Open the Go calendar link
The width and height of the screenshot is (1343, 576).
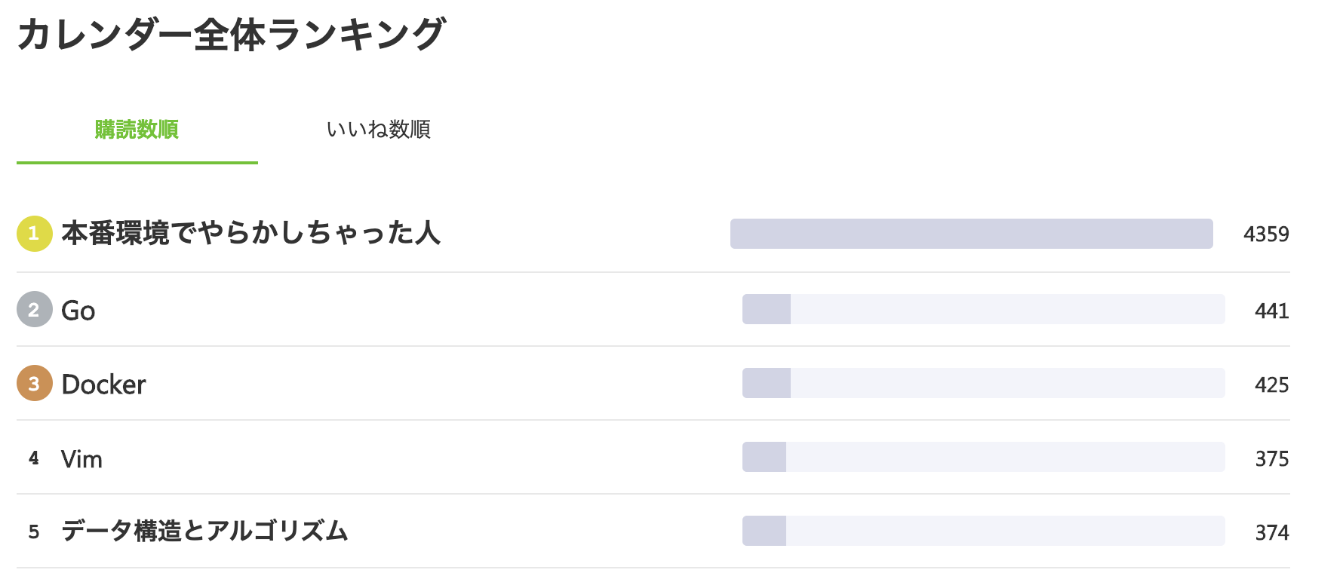[78, 311]
